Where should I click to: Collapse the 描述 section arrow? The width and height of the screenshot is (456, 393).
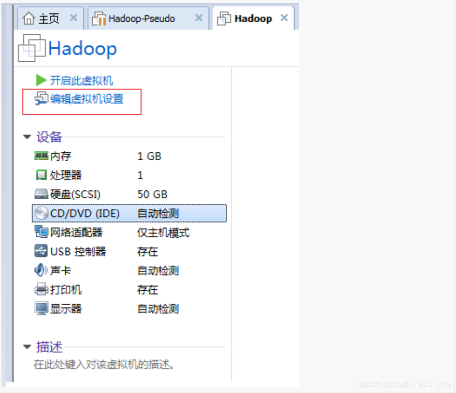click(x=27, y=347)
